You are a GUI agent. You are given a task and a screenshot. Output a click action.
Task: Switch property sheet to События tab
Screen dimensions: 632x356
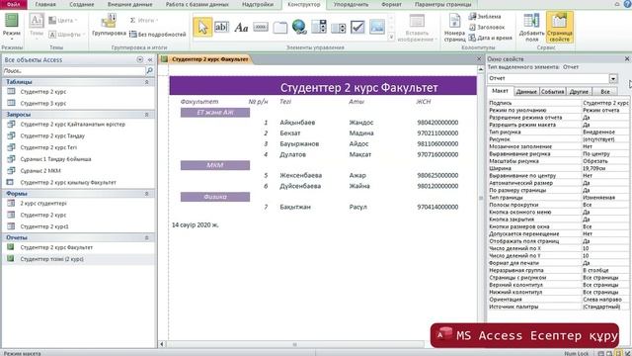coord(552,92)
